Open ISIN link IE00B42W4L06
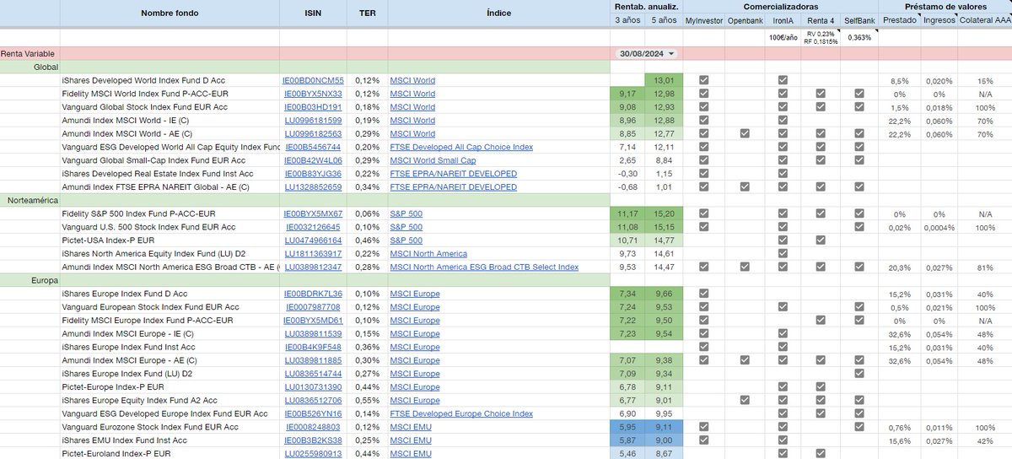The height and width of the screenshot is (459, 1012). point(313,160)
